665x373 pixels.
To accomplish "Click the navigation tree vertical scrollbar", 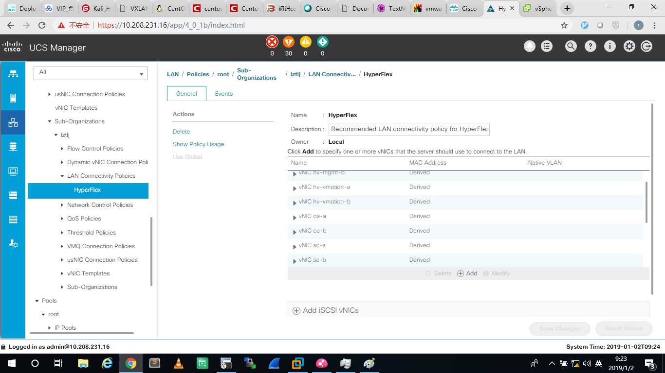I will click(x=151, y=251).
